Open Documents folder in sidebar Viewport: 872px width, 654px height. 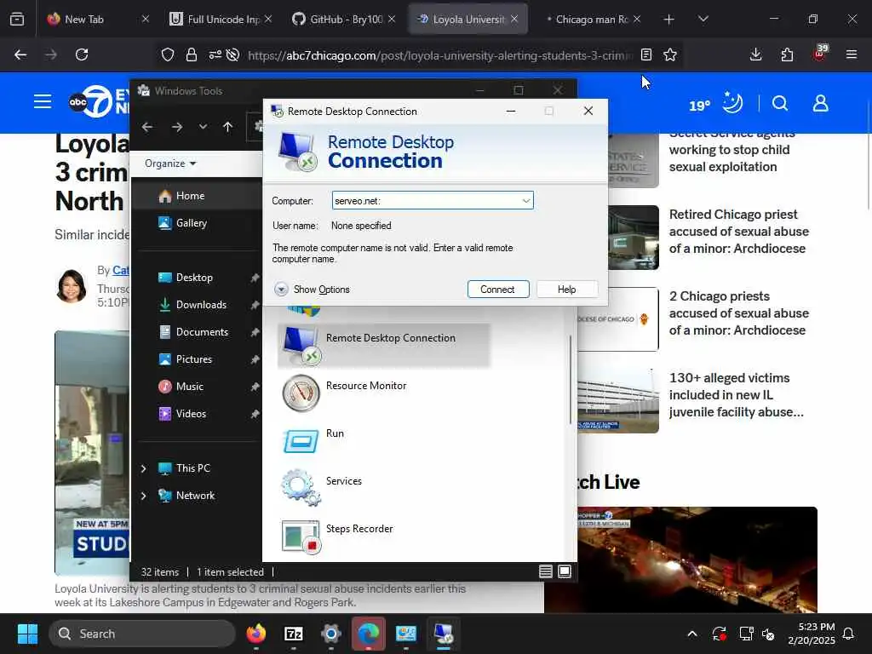(202, 332)
